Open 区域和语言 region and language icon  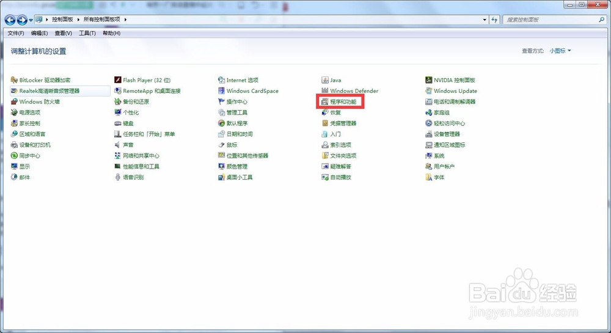coord(14,134)
